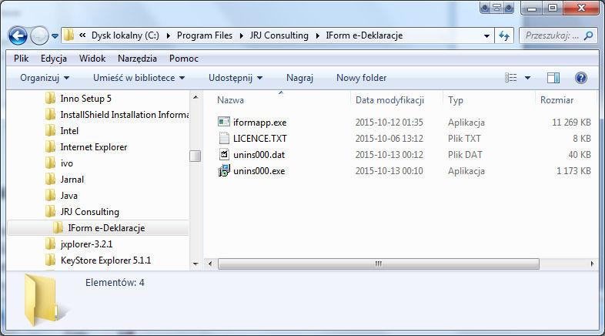Open the Pomoc menu
This screenshot has width=605, height=336.
click(x=184, y=59)
